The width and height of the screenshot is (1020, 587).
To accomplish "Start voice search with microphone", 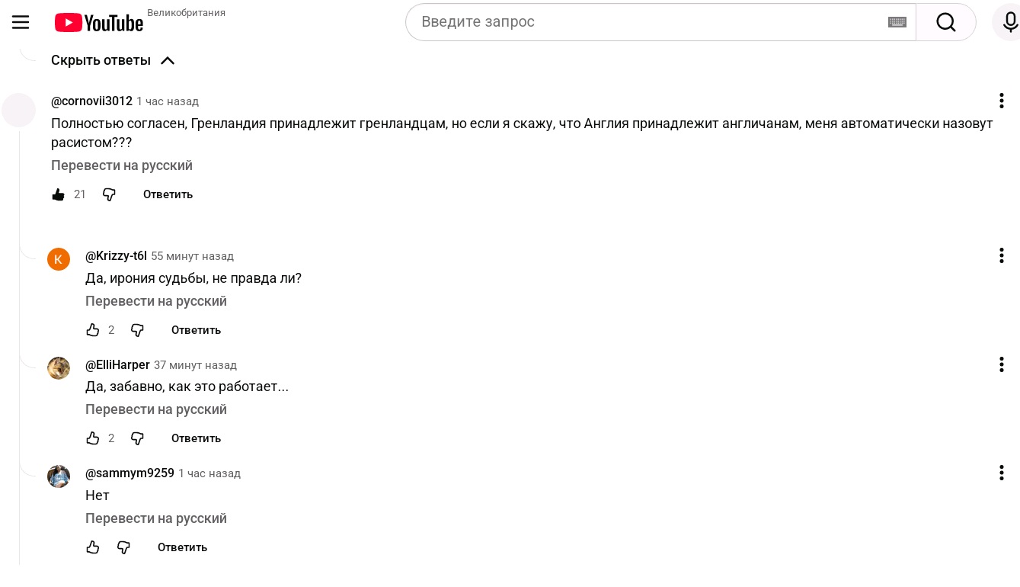I will pyautogui.click(x=1009, y=22).
